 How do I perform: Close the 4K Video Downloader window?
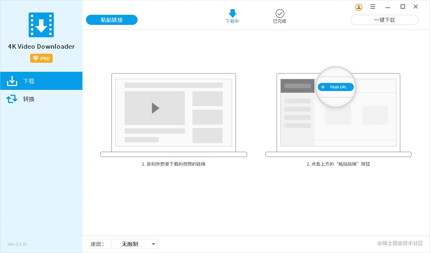[x=415, y=7]
